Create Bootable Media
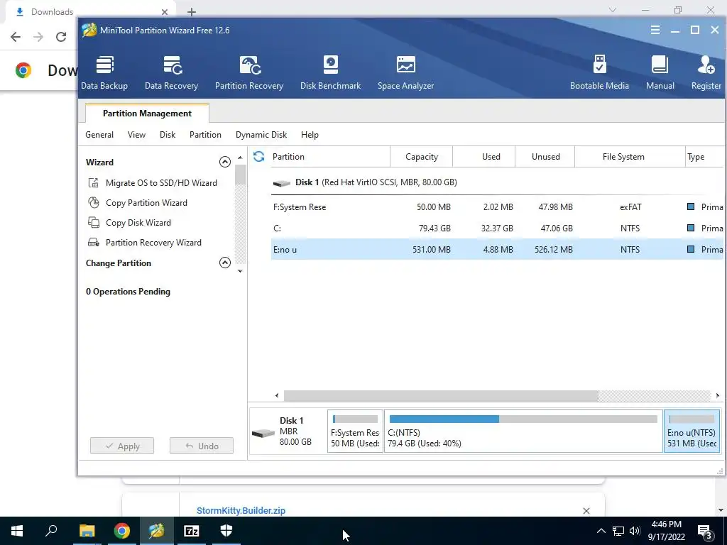 599,72
